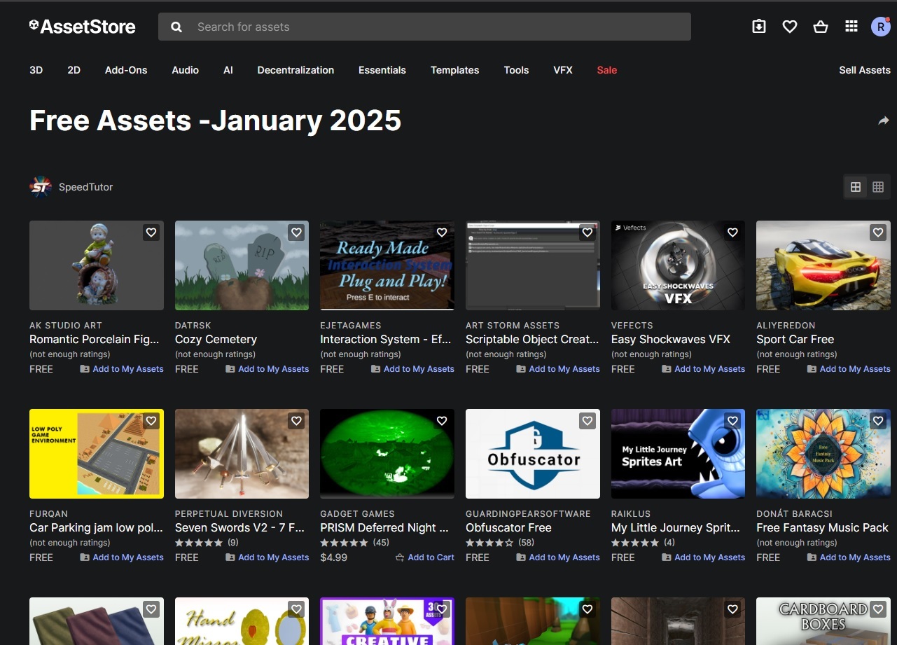Favorite the Cozy Cemetery asset
The height and width of the screenshot is (645, 897).
[x=296, y=233]
